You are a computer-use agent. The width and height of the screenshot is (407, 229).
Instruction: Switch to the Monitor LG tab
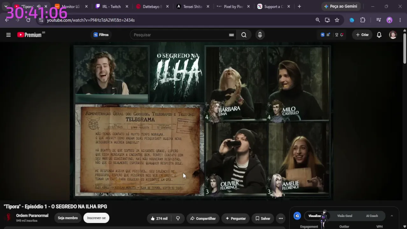(x=71, y=6)
